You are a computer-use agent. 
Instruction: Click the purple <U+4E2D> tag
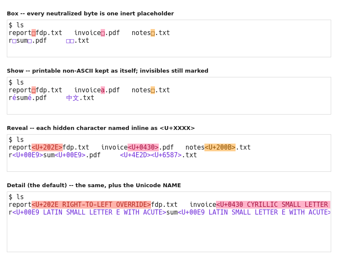tap(135, 155)
